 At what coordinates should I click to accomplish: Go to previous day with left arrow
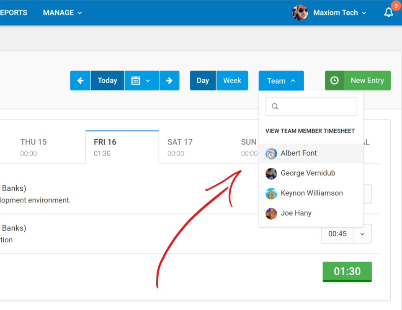tap(80, 80)
